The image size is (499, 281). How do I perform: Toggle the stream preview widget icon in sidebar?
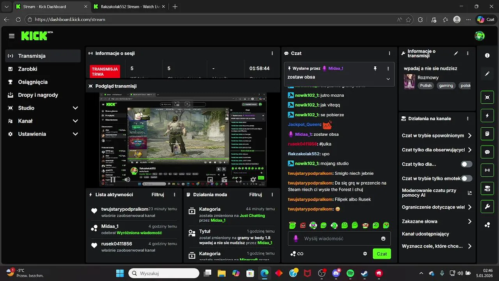(487, 97)
